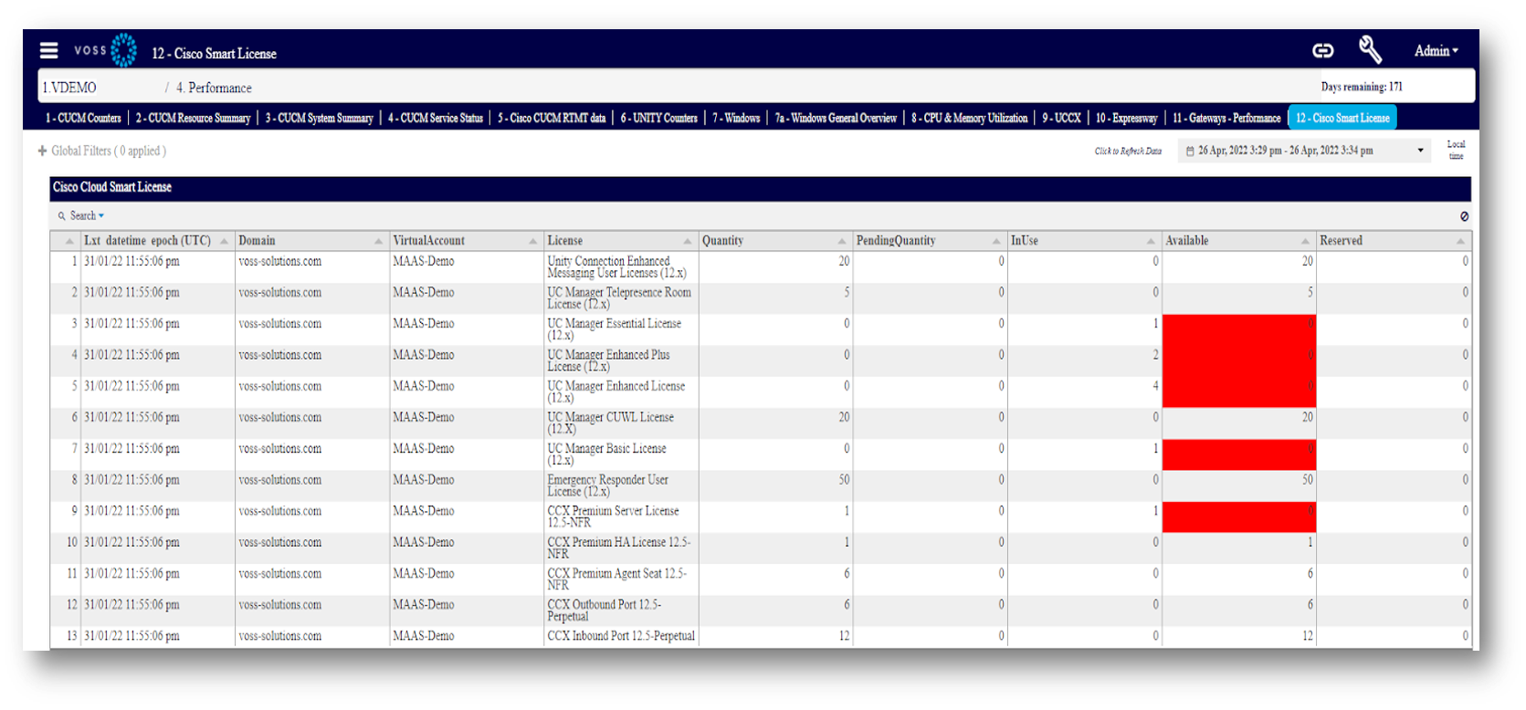1526x710 pixels.
Task: Click quantity 50 in Emergency Responder row
Action: [843, 480]
